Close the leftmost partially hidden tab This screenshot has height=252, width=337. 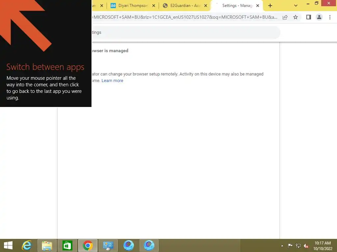[x=102, y=6]
